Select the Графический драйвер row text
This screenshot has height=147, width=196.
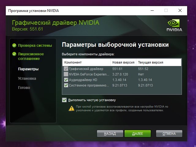(x=86, y=69)
